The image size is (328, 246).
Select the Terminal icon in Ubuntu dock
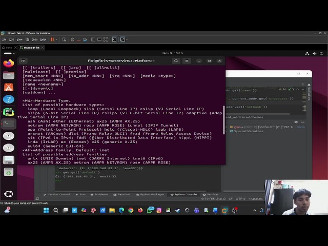[x=9, y=124]
